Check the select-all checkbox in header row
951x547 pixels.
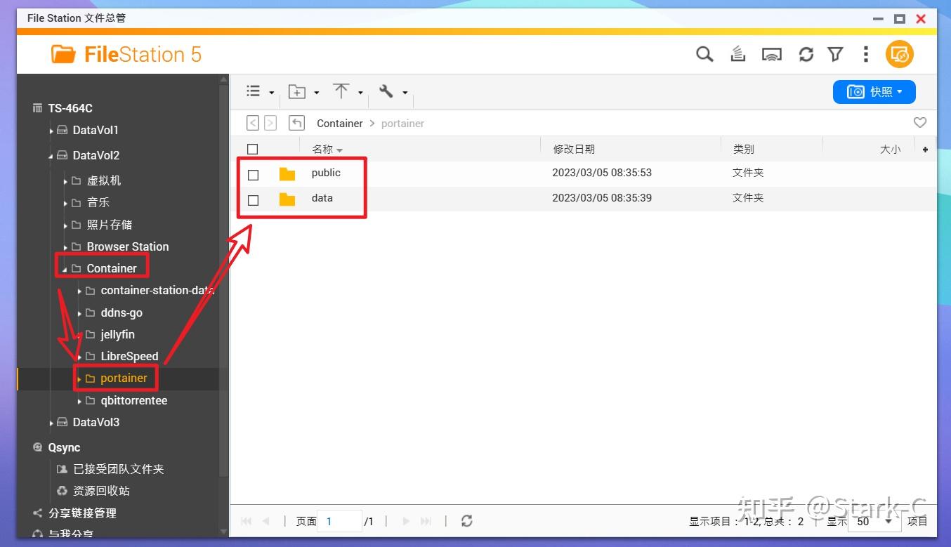253,148
